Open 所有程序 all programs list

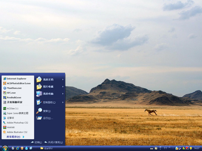[x=15, y=137]
